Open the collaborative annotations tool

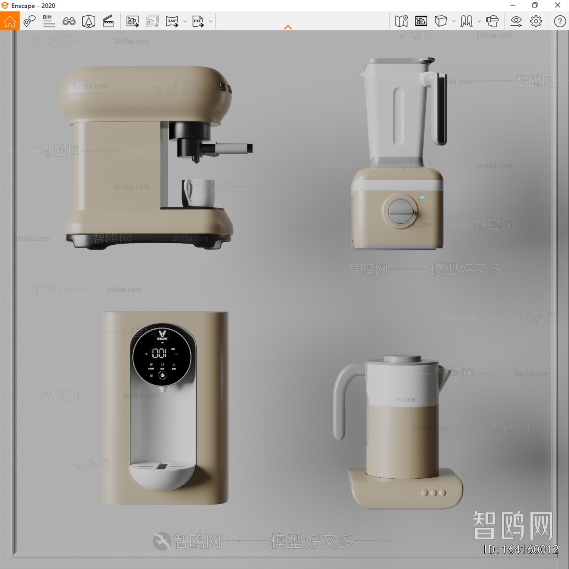point(30,21)
